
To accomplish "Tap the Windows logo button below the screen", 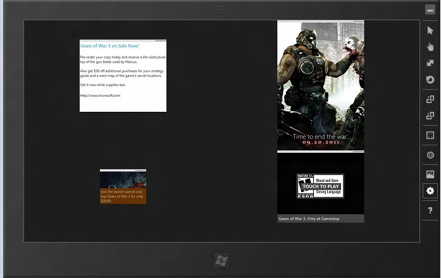I will click(221, 260).
